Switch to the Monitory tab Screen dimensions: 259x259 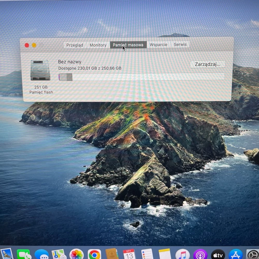98,45
